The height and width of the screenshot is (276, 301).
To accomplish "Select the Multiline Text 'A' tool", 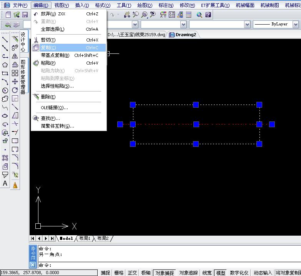I will coord(5,183).
